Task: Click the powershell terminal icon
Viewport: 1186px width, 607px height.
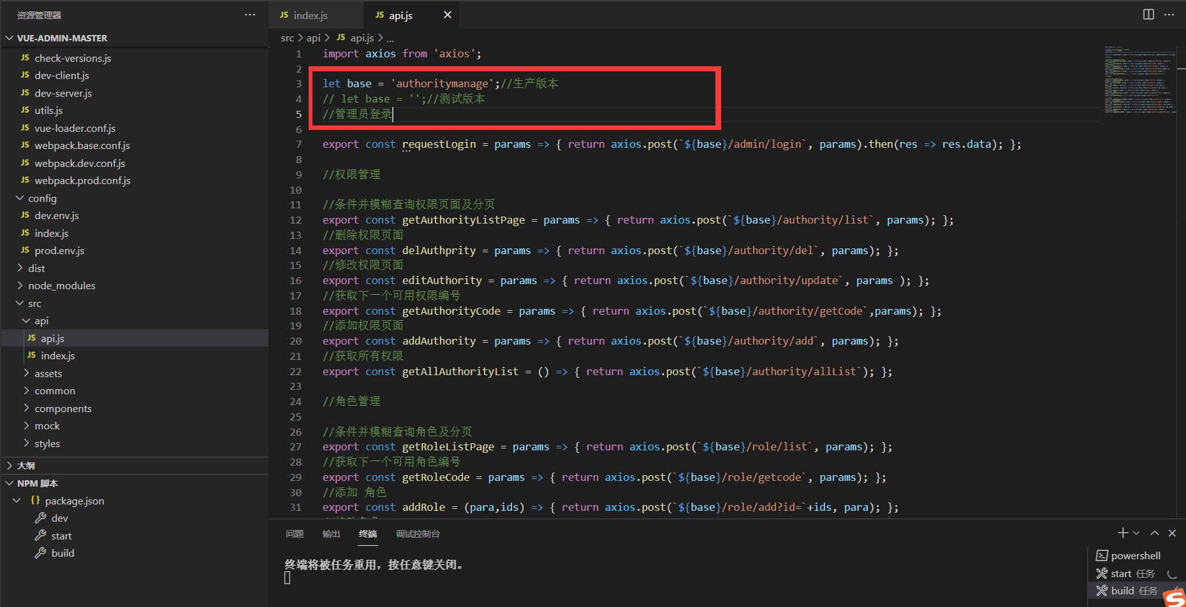Action: point(1102,555)
